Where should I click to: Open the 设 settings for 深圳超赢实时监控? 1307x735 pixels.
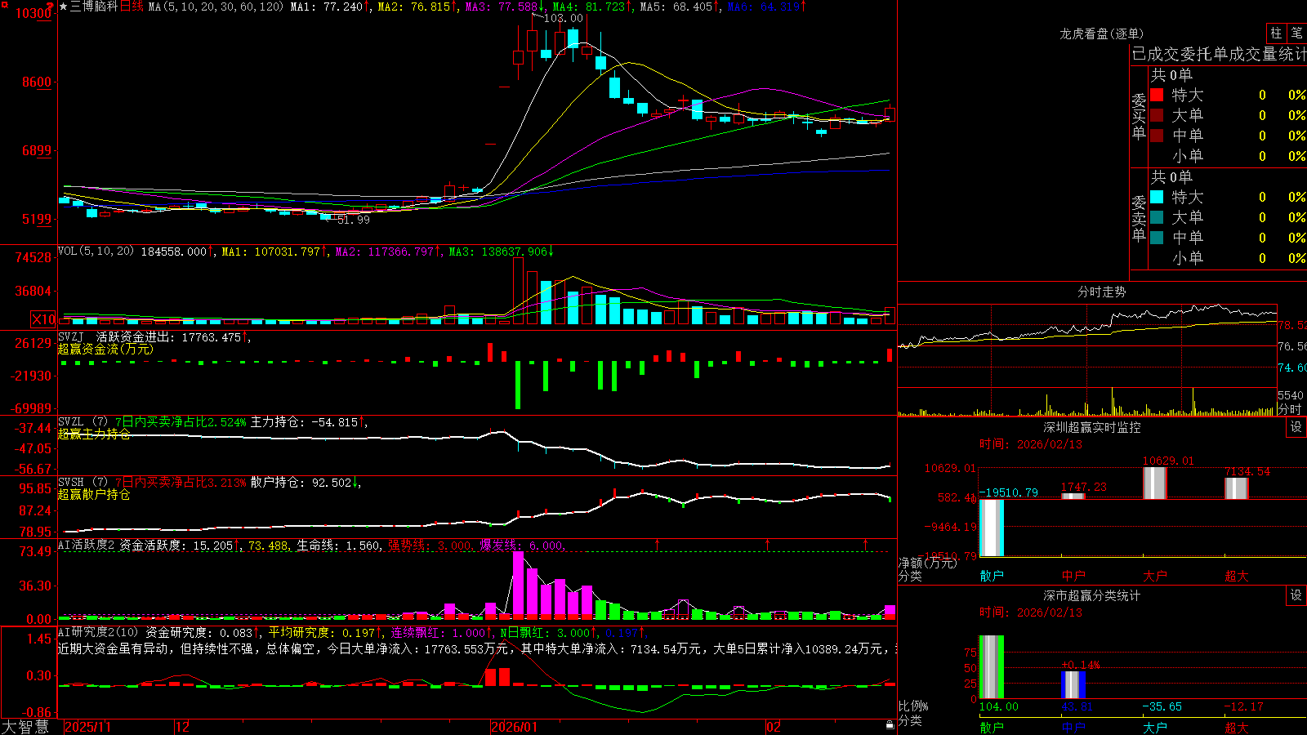1296,427
